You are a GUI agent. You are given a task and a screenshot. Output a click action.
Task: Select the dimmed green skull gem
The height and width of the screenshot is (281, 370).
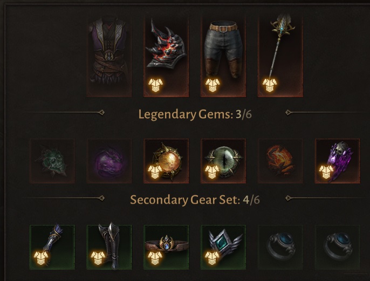[x=52, y=161]
